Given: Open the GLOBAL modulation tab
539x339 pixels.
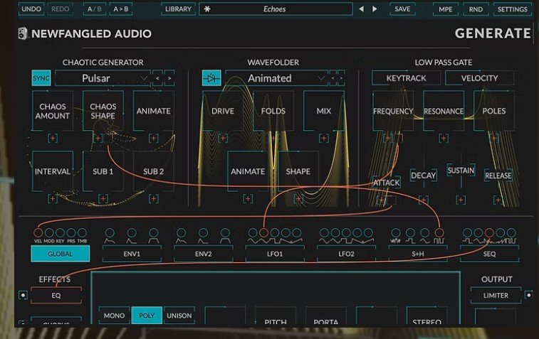Looking at the screenshot, I should [x=60, y=254].
